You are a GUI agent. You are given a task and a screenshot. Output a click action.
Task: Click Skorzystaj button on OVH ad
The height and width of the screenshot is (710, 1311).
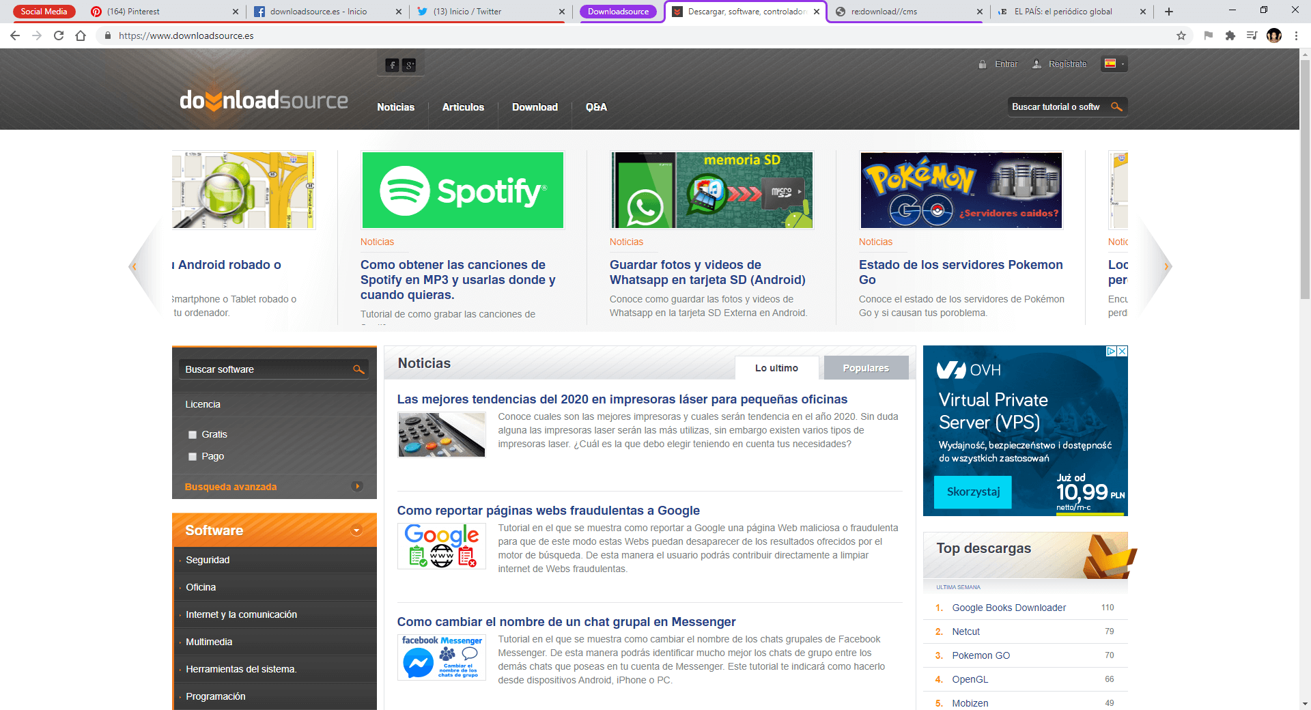tap(973, 492)
